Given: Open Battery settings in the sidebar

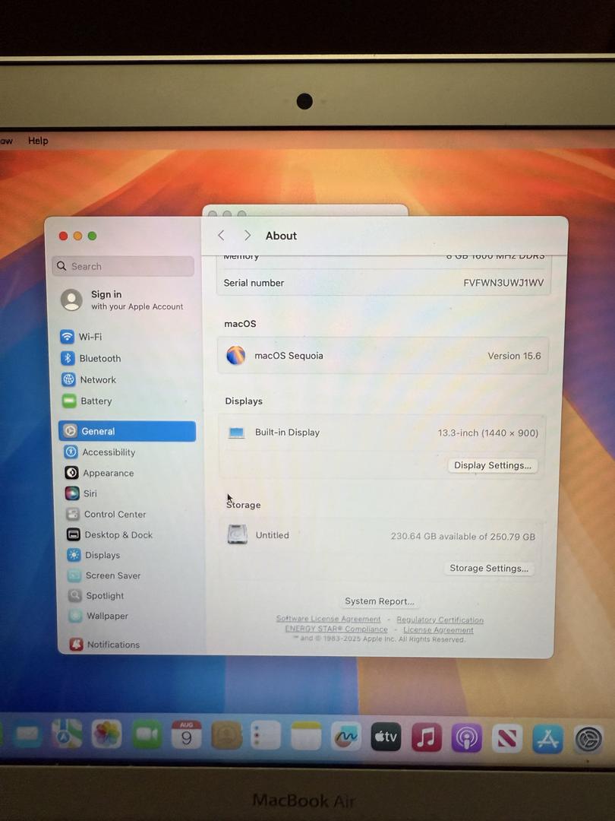Looking at the screenshot, I should click(x=87, y=401).
